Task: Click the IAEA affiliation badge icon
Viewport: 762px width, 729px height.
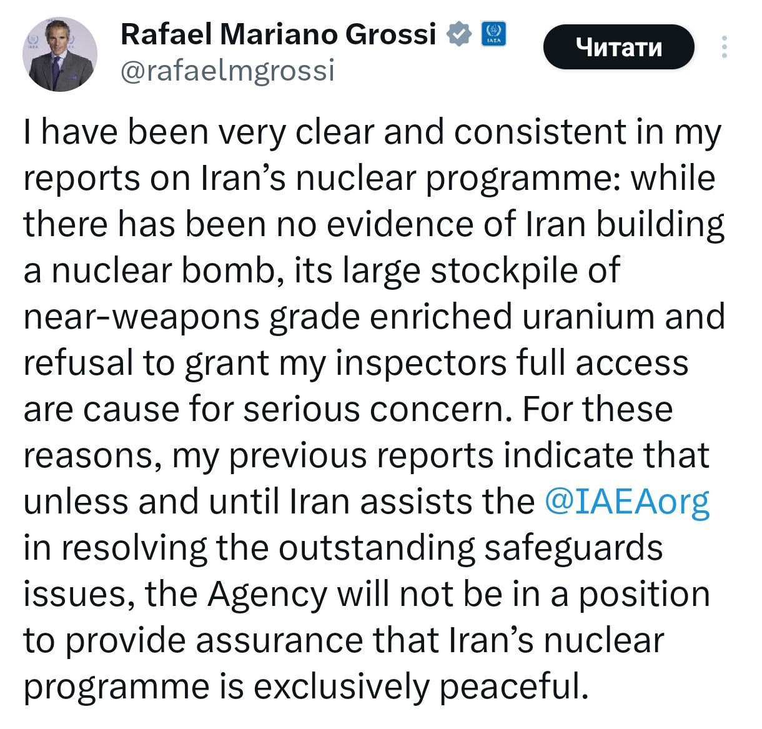Action: tap(493, 34)
